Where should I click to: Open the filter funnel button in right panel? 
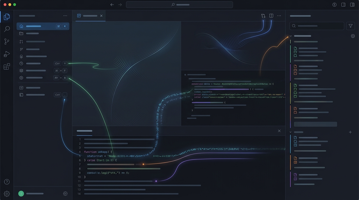point(350,26)
